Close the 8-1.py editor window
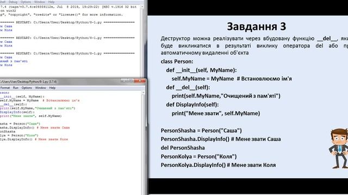Image resolution: width=348 pixels, height=195 pixels. tap(140, 81)
